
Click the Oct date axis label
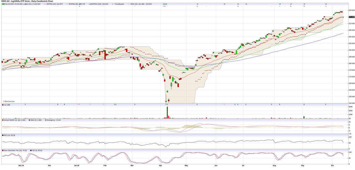tap(333, 166)
